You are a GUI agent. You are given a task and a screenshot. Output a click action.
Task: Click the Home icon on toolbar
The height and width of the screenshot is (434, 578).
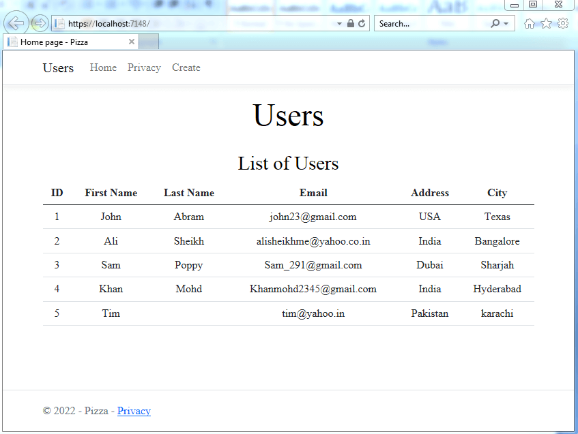pyautogui.click(x=530, y=22)
